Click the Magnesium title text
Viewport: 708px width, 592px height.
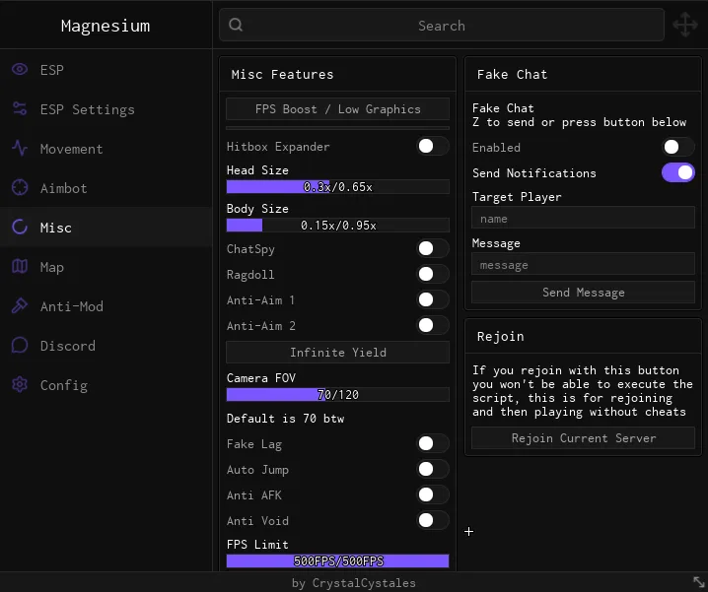[x=106, y=27]
